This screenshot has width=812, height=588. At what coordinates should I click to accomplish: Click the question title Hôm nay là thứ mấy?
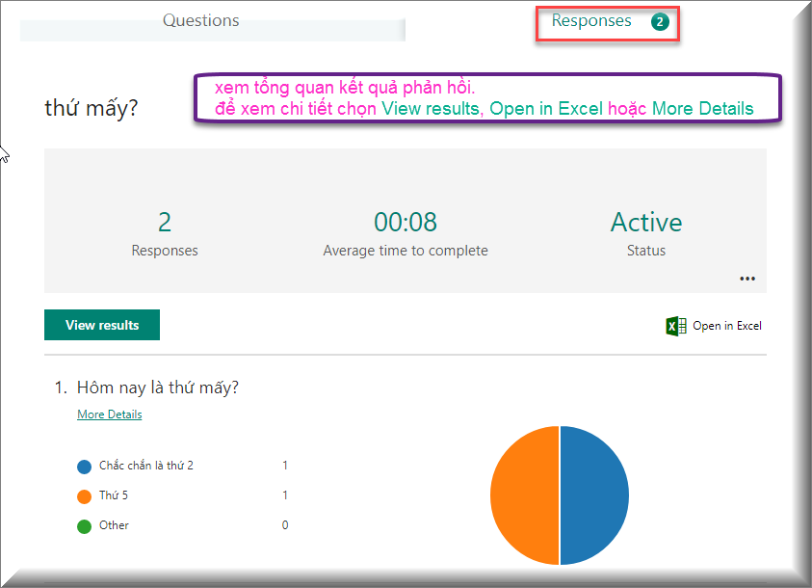[157, 388]
